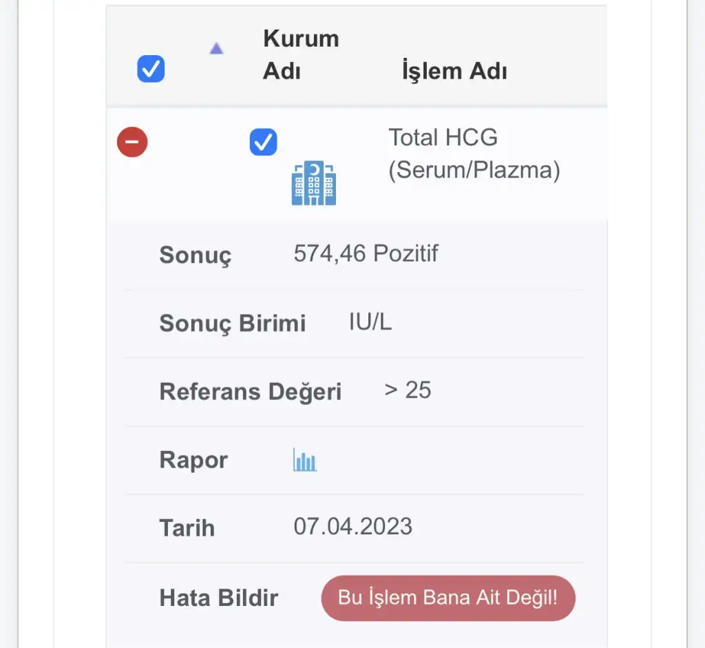Sort by Kurum Adı column header

click(x=301, y=54)
